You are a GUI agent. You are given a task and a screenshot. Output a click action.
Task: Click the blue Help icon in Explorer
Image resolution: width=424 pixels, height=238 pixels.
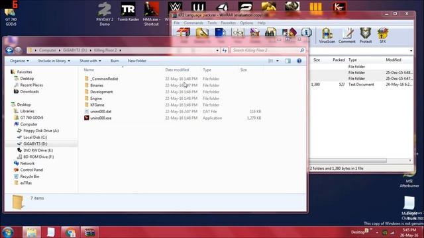coord(299,61)
